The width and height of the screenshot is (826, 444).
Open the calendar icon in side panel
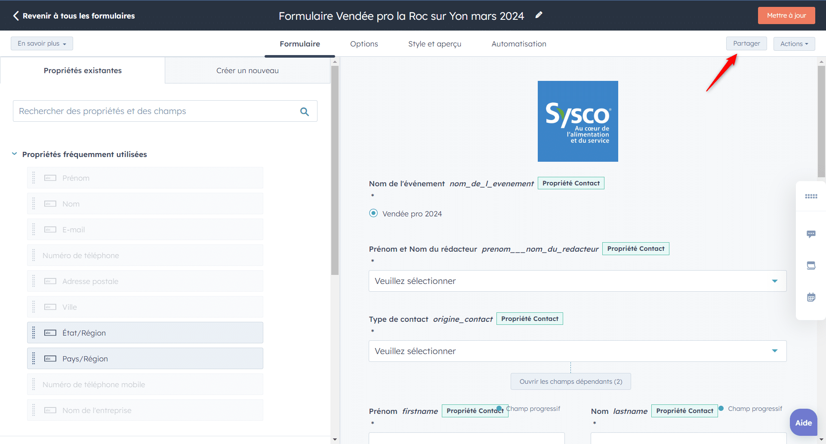811,297
